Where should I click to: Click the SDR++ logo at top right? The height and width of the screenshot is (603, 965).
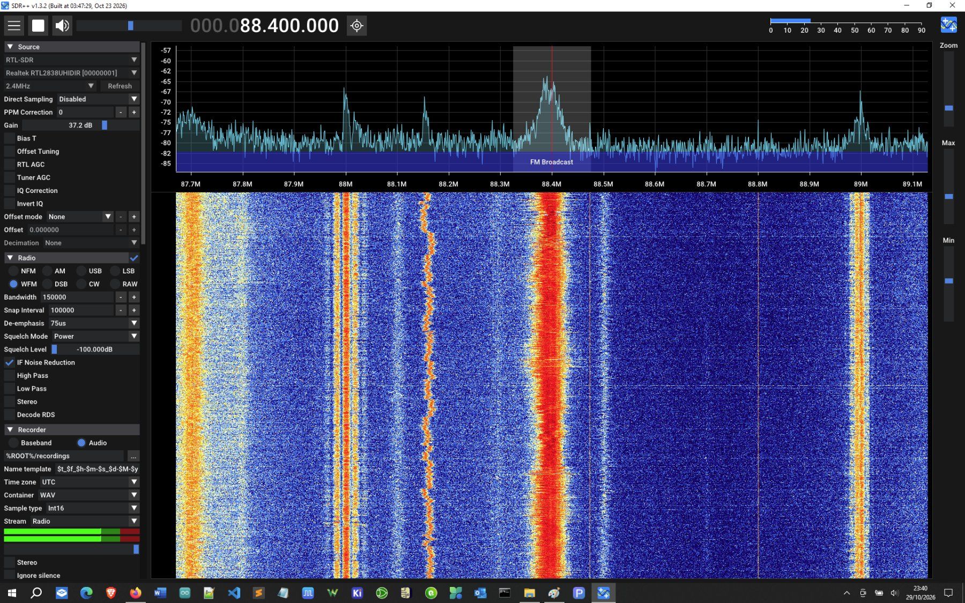[948, 25]
